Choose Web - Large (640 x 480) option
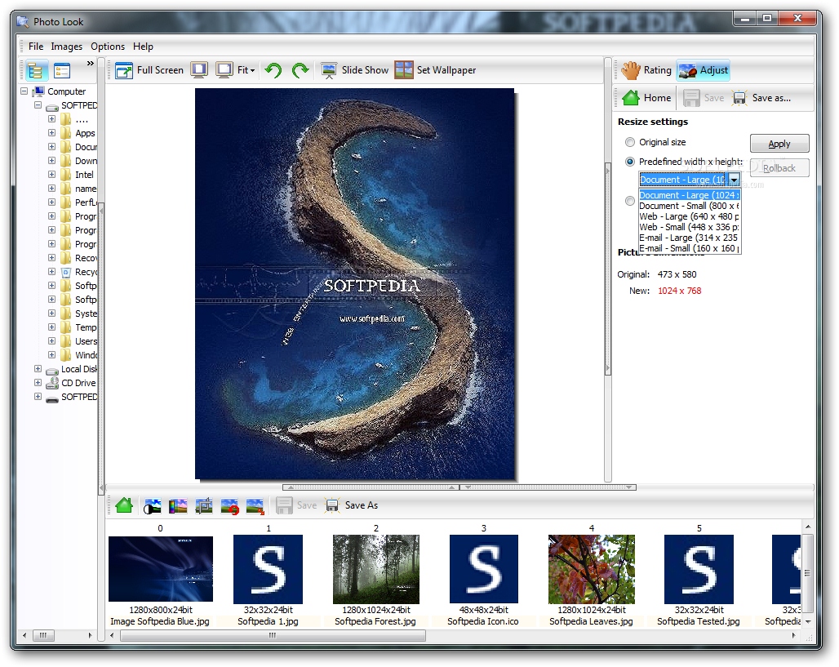The height and width of the screenshot is (667, 839). coord(690,217)
